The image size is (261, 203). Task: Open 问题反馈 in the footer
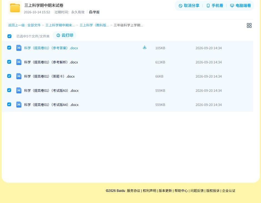click(x=197, y=191)
